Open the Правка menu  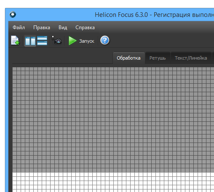coord(42,27)
